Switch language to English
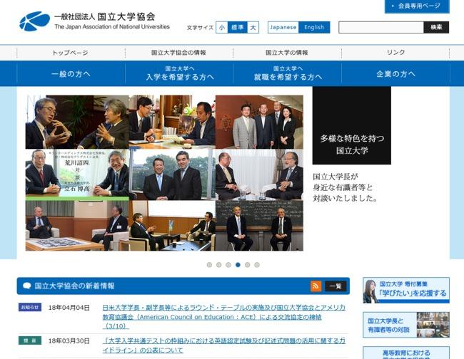The height and width of the screenshot is (359, 464). (x=314, y=28)
